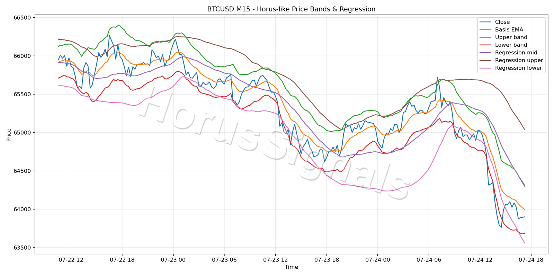Click the 63500 y-axis tick label
Screen dimensions: 554x277
click(x=23, y=248)
